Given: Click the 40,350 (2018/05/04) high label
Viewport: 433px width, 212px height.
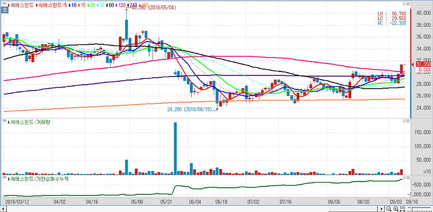Looking at the screenshot, I should tap(153, 7).
